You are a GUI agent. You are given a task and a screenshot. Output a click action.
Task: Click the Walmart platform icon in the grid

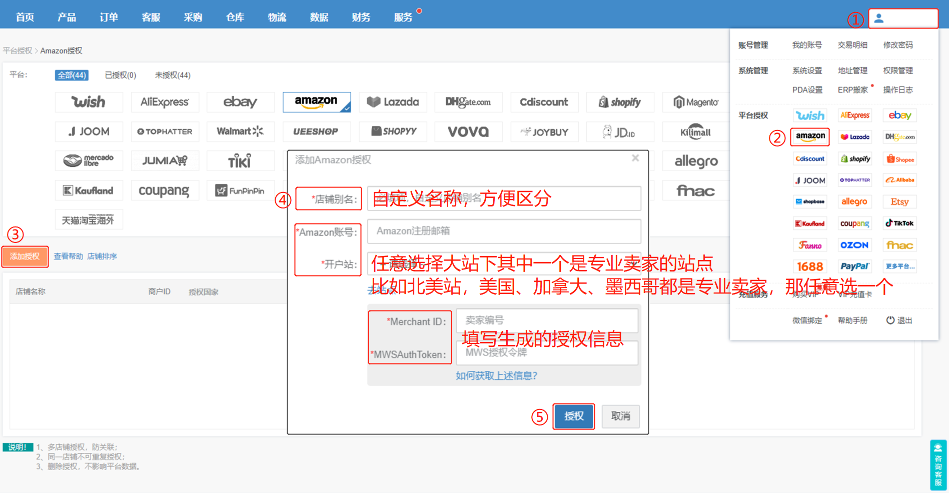coord(241,131)
